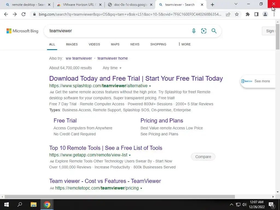280x210 pixels.
Task: Open the Any time filter dropdown
Action: tap(112, 68)
